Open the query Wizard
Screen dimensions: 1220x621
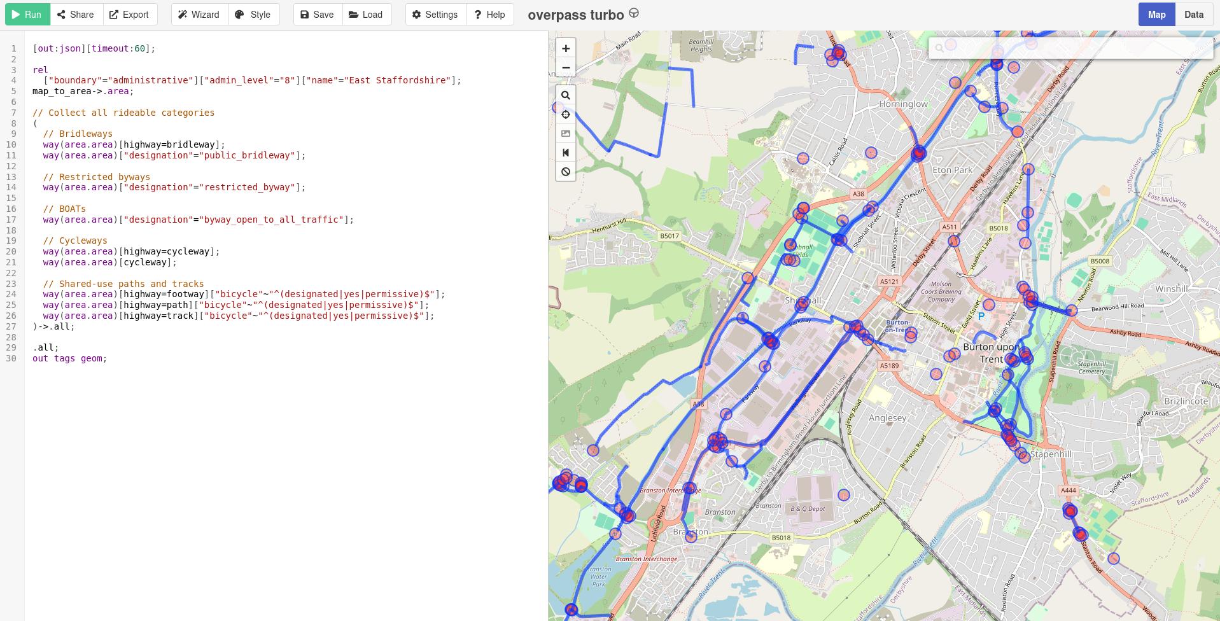click(x=199, y=15)
